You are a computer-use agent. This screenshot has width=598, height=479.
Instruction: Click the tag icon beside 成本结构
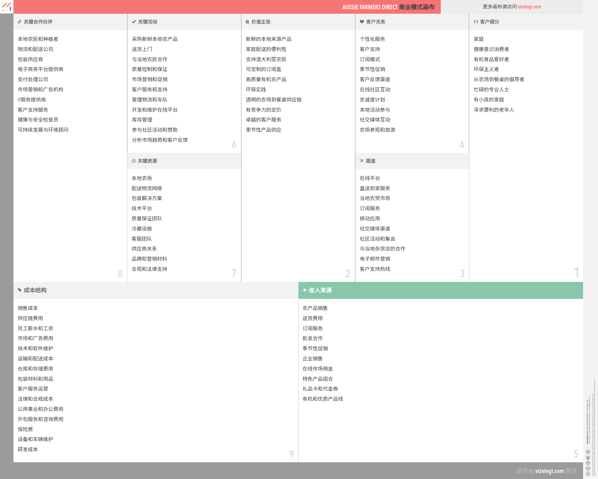click(20, 290)
